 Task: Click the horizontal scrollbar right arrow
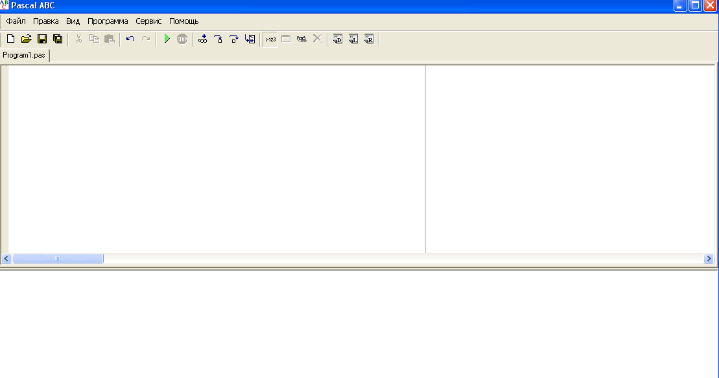click(709, 258)
